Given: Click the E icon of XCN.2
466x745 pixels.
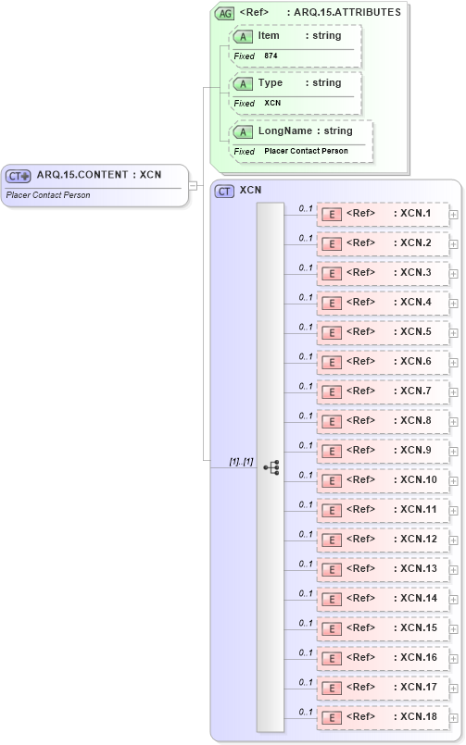Looking at the screenshot, I should click(x=332, y=243).
